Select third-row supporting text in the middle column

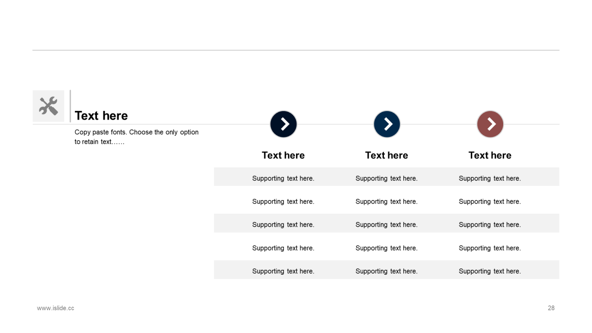[x=387, y=225]
